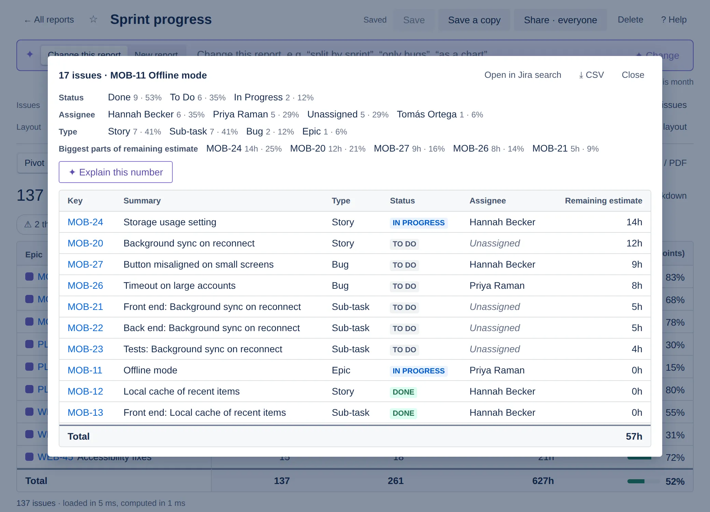Open Share everyone settings

(x=560, y=20)
